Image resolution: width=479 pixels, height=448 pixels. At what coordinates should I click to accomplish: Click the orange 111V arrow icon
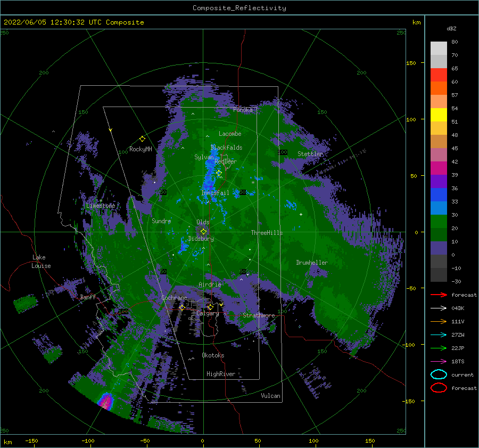pyautogui.click(x=439, y=321)
